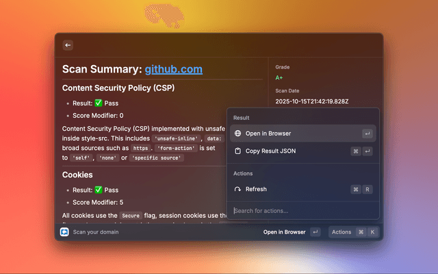
Task: Click the clipboard icon for Copy Result JSON
Action: (x=237, y=151)
